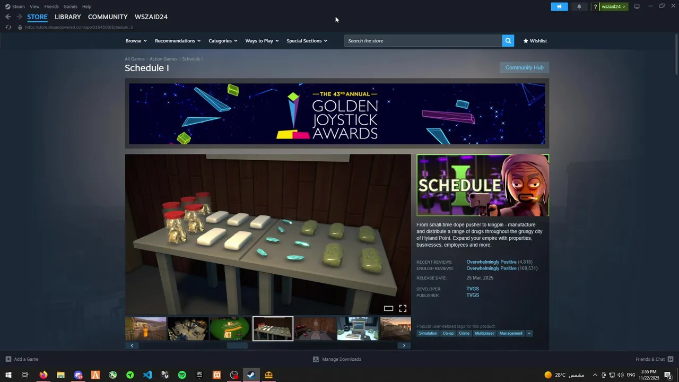Open the notifications bell

(579, 6)
